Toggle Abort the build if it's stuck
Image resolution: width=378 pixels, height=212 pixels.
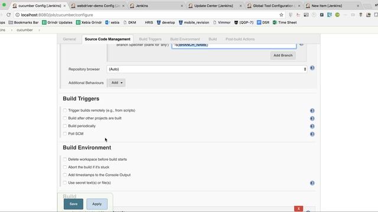click(x=64, y=167)
